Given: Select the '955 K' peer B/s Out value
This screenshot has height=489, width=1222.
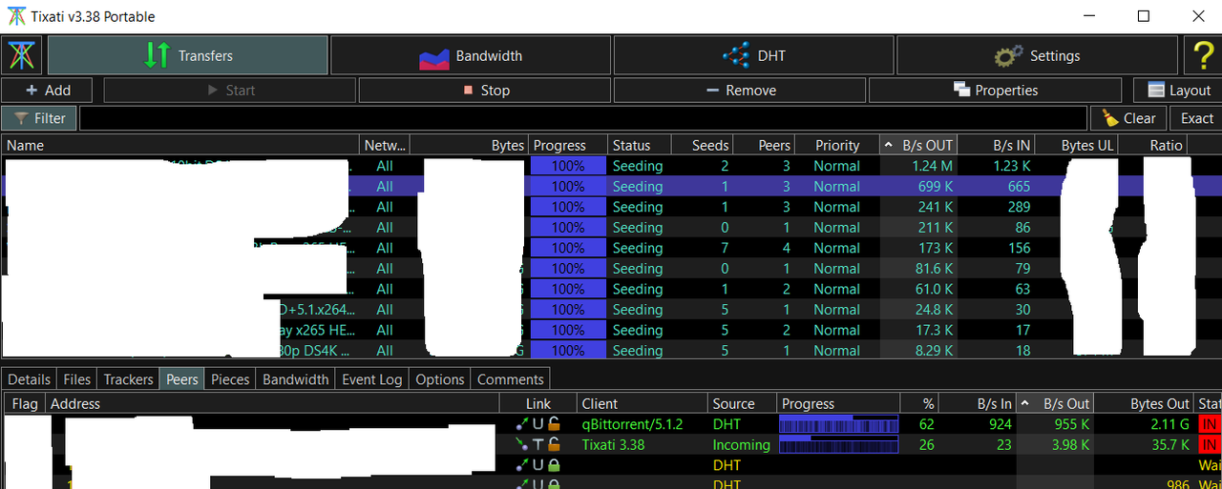Looking at the screenshot, I should (x=1069, y=424).
